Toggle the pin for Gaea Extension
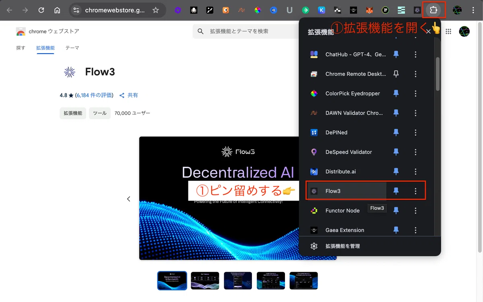This screenshot has height=302, width=483. click(x=396, y=230)
